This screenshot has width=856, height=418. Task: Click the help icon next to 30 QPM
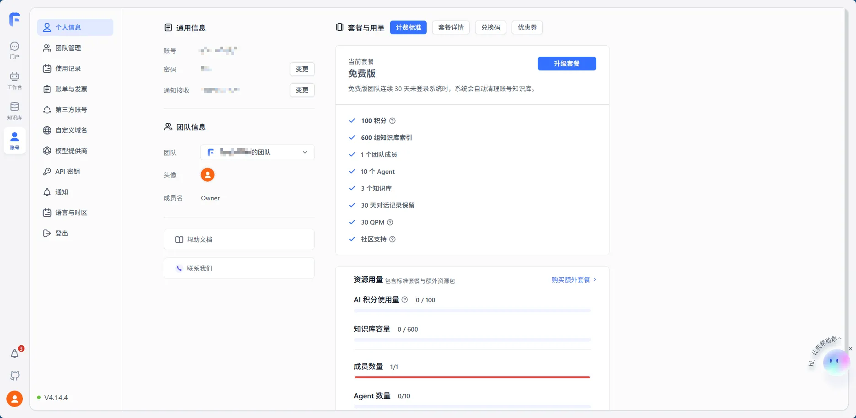coord(390,222)
